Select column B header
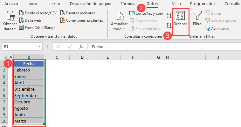 tap(29, 57)
